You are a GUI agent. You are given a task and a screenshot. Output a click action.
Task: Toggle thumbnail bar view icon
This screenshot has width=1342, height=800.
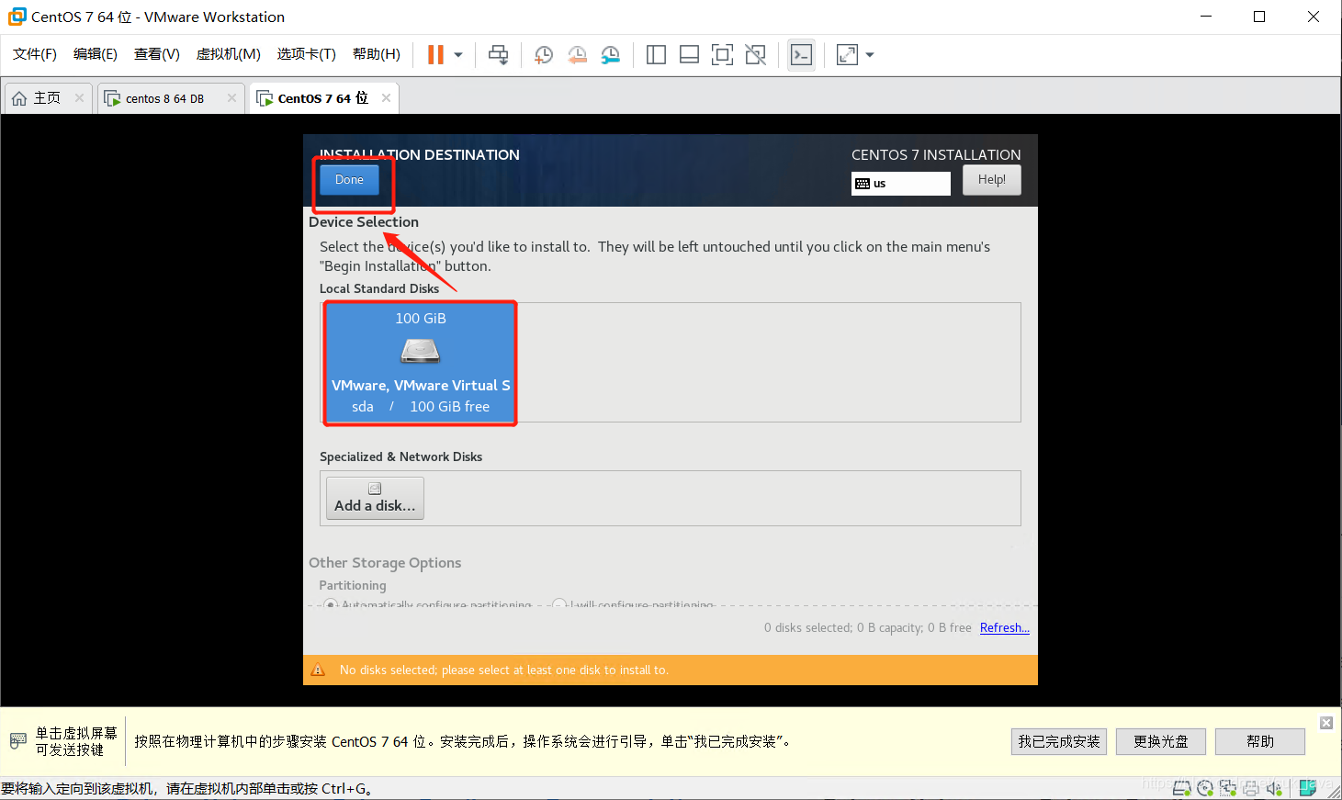[x=689, y=55]
